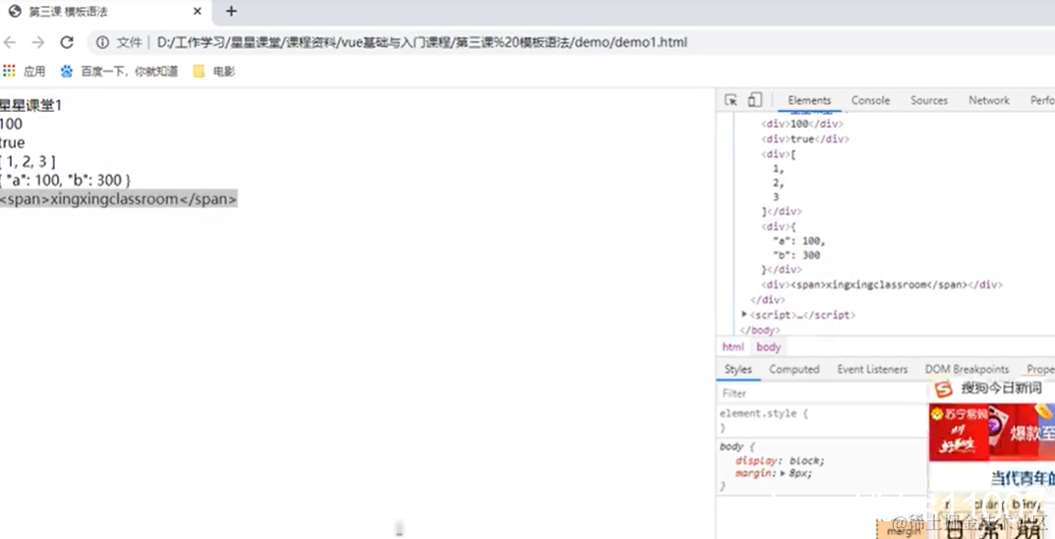Switch to the Elements tab
Viewport: 1055px width, 539px height.
[809, 100]
